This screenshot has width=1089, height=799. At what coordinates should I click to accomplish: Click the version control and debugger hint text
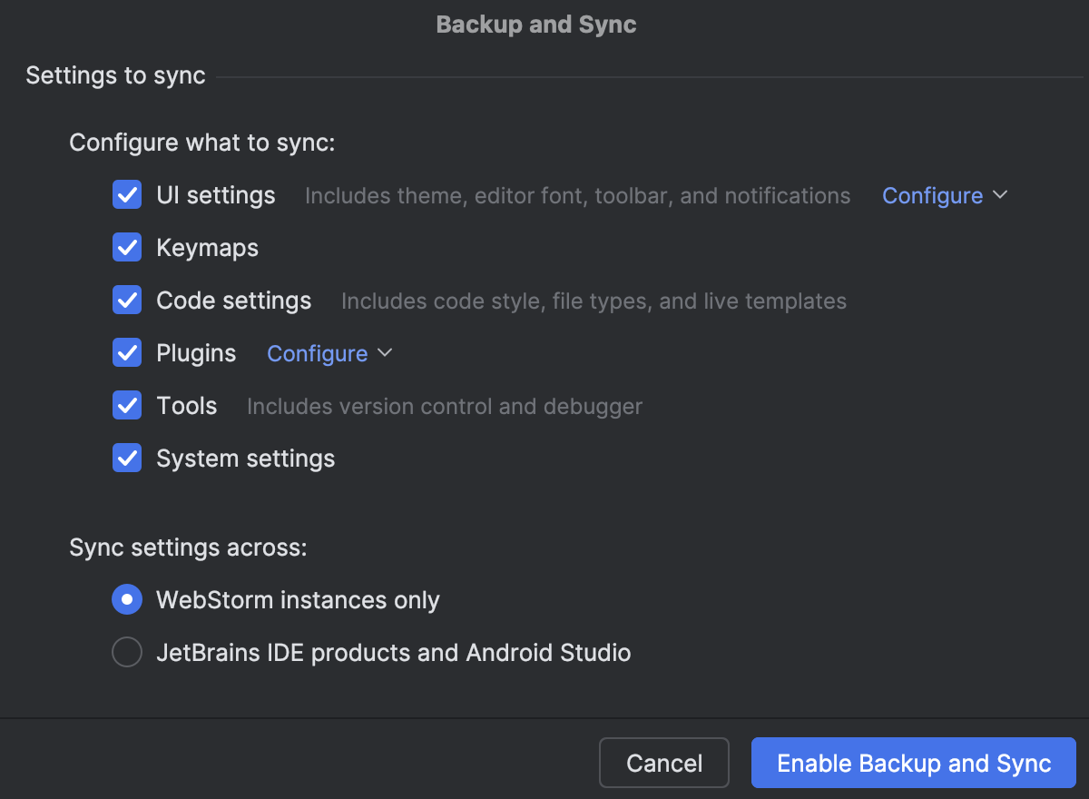(444, 406)
